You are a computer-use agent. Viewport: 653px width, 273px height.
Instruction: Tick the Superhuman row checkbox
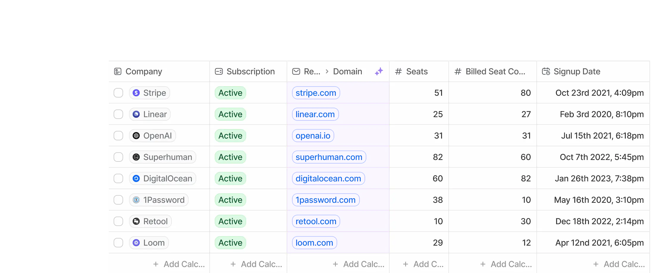(x=118, y=157)
